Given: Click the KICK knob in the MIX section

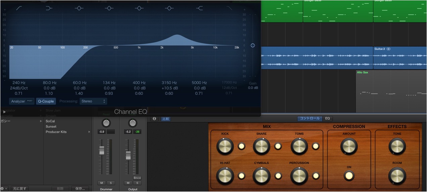Looking at the screenshot, I should pyautogui.click(x=225, y=146).
